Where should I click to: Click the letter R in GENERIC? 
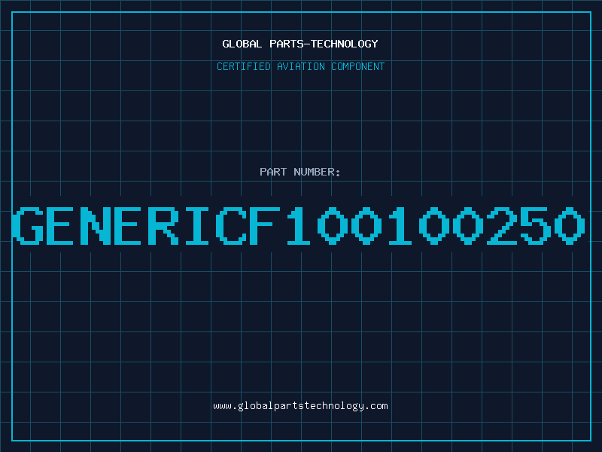[163, 225]
